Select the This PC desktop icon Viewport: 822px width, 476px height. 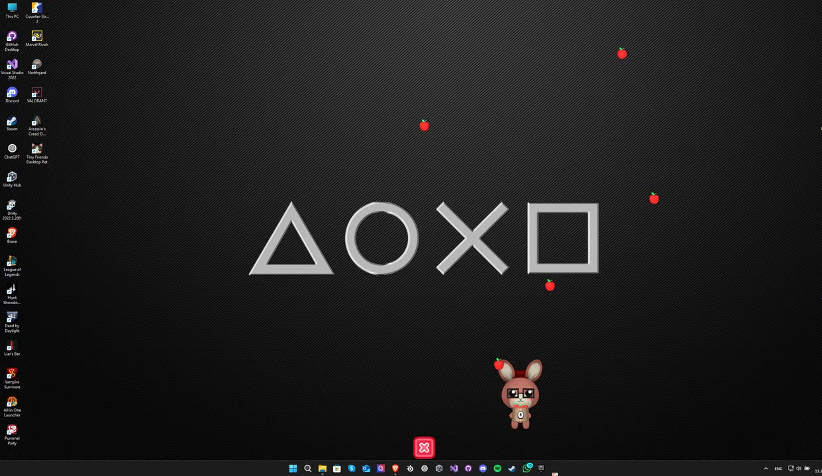(x=12, y=11)
